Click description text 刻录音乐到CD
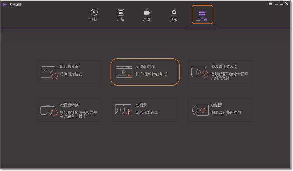Image resolution: width=293 pixels, height=171 pixels. 147,112
